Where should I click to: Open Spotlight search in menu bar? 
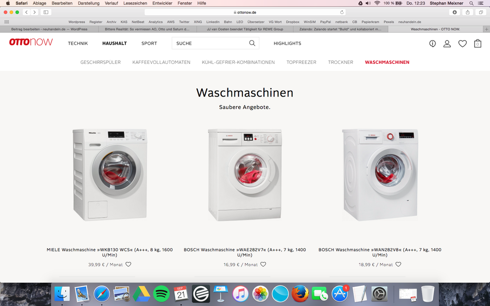(471, 3)
